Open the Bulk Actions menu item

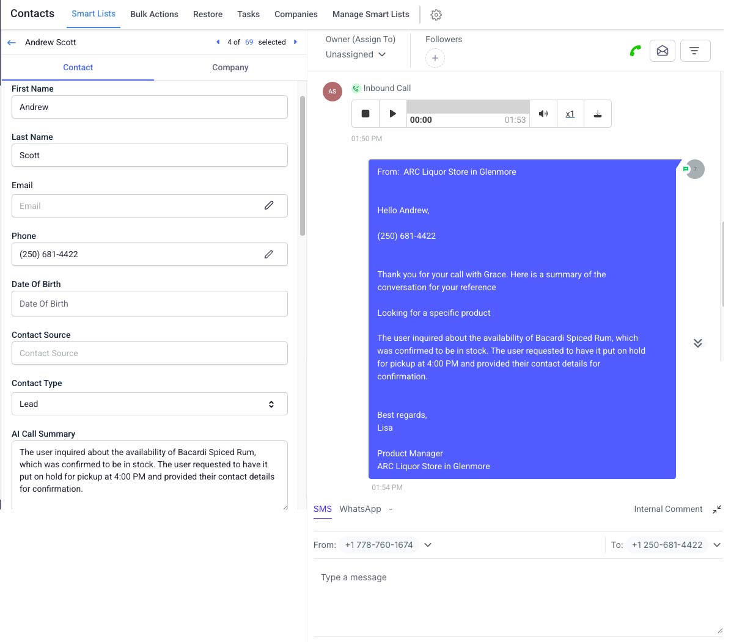coord(154,14)
